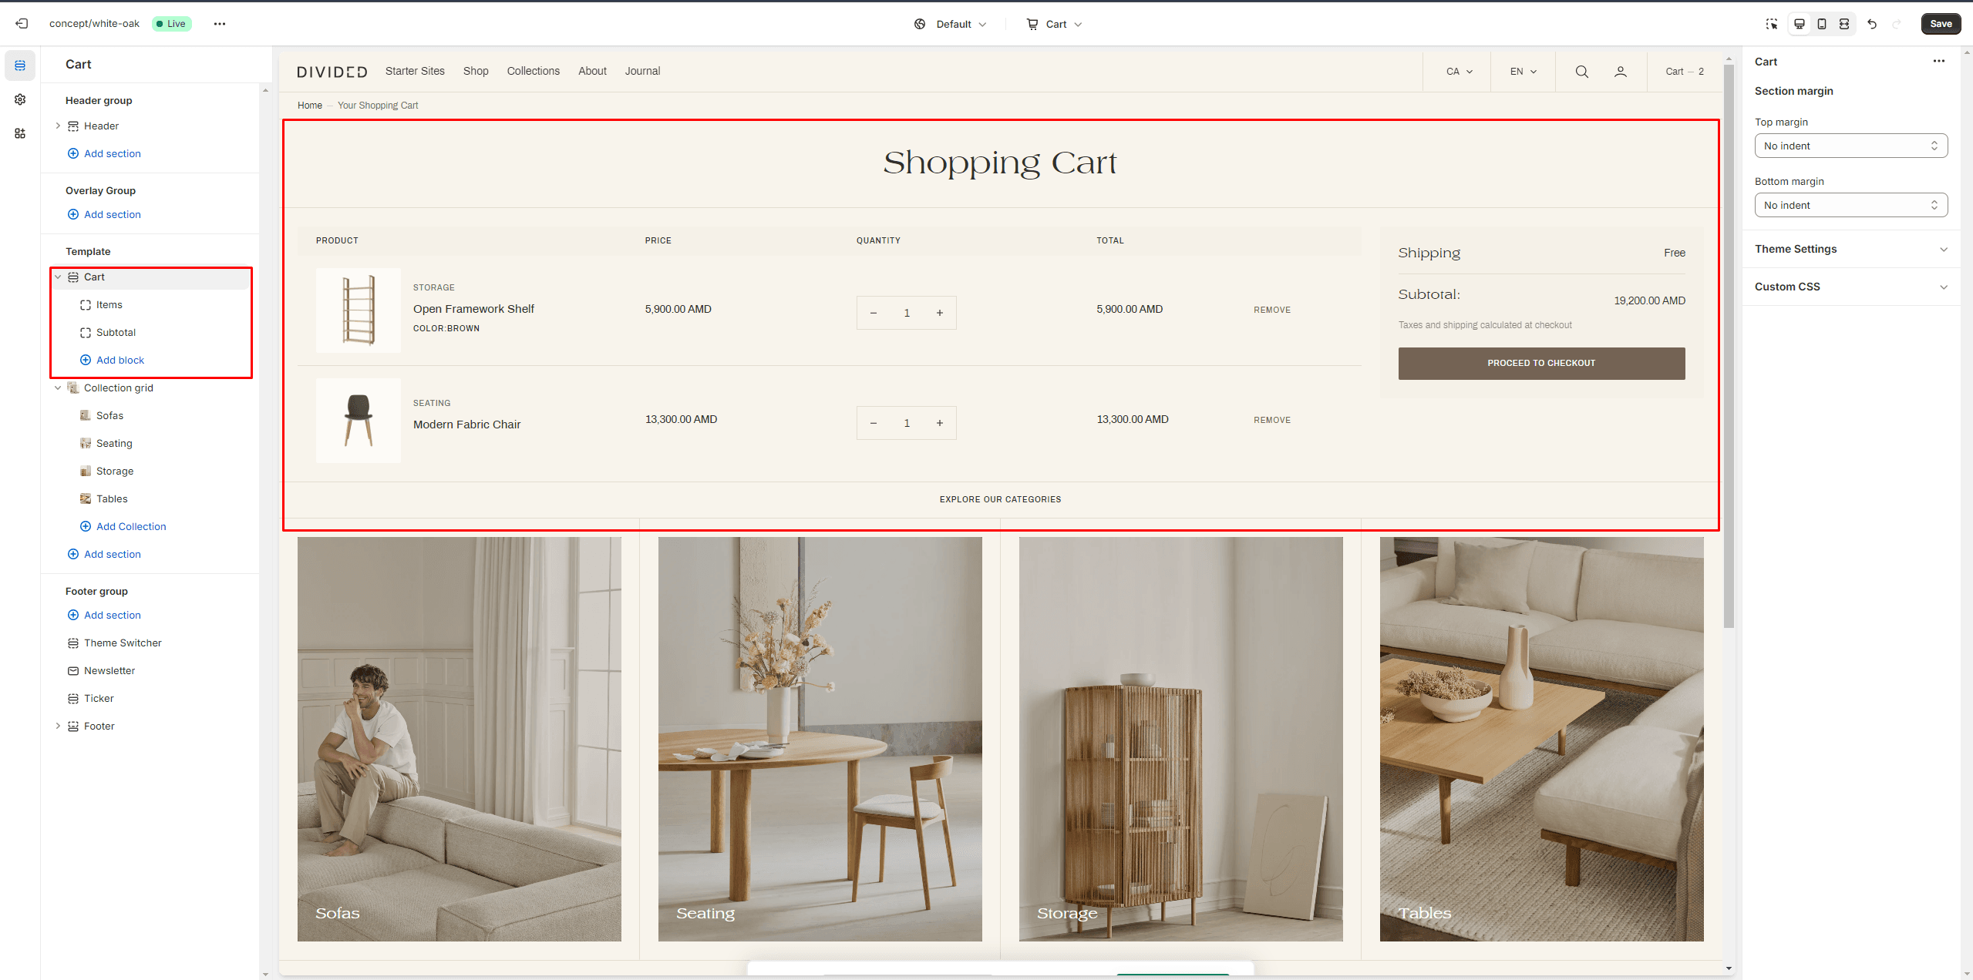The width and height of the screenshot is (1973, 980).
Task: Switch to fullscreen preview icon
Action: tap(1844, 24)
